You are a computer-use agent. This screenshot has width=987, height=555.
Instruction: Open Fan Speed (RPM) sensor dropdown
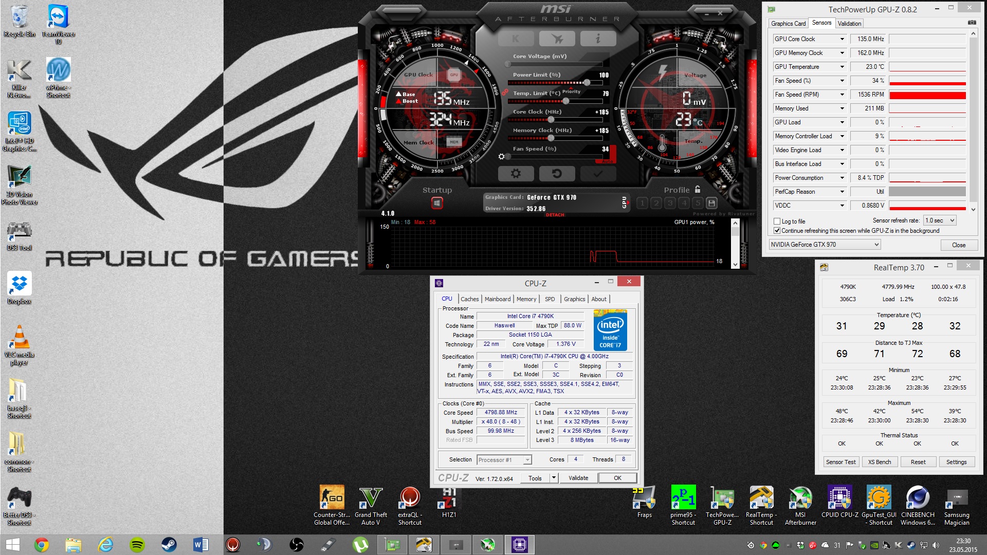pyautogui.click(x=842, y=95)
